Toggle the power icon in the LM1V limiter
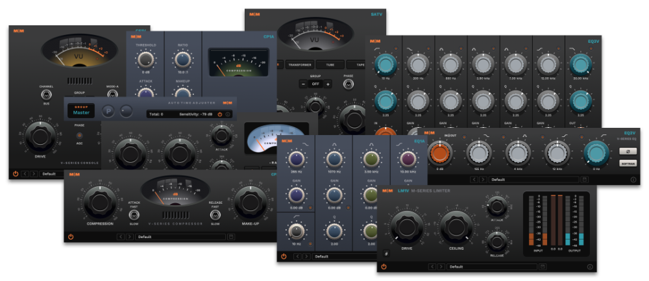The image size is (649, 281). click(x=384, y=267)
